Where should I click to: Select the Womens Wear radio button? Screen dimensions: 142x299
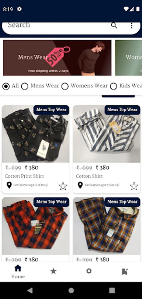65,86
